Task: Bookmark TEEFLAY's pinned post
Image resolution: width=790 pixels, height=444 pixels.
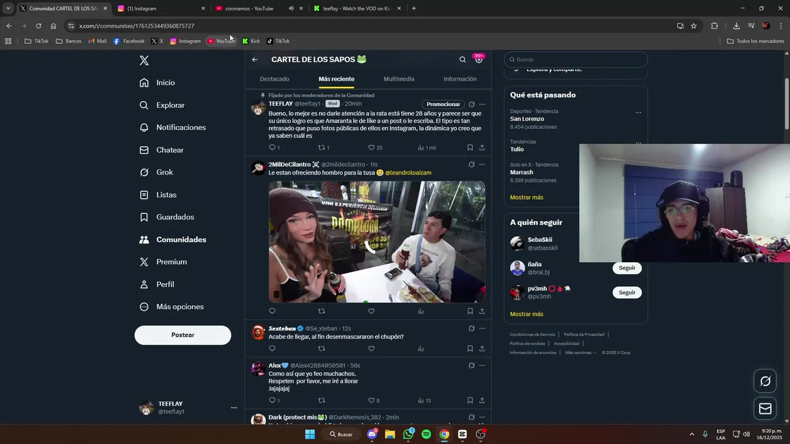Action: (470, 148)
